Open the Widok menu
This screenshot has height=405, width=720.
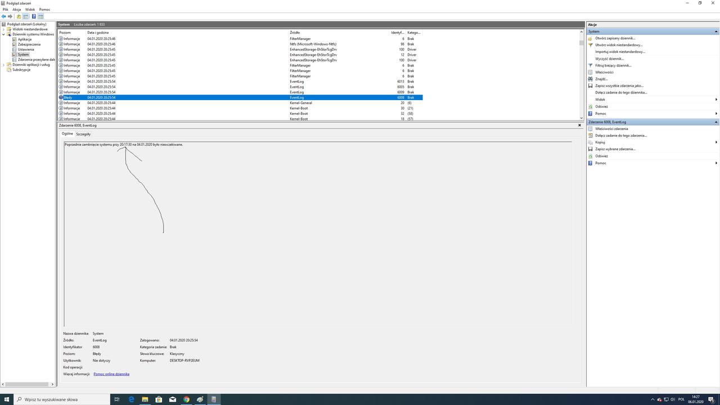click(x=30, y=9)
